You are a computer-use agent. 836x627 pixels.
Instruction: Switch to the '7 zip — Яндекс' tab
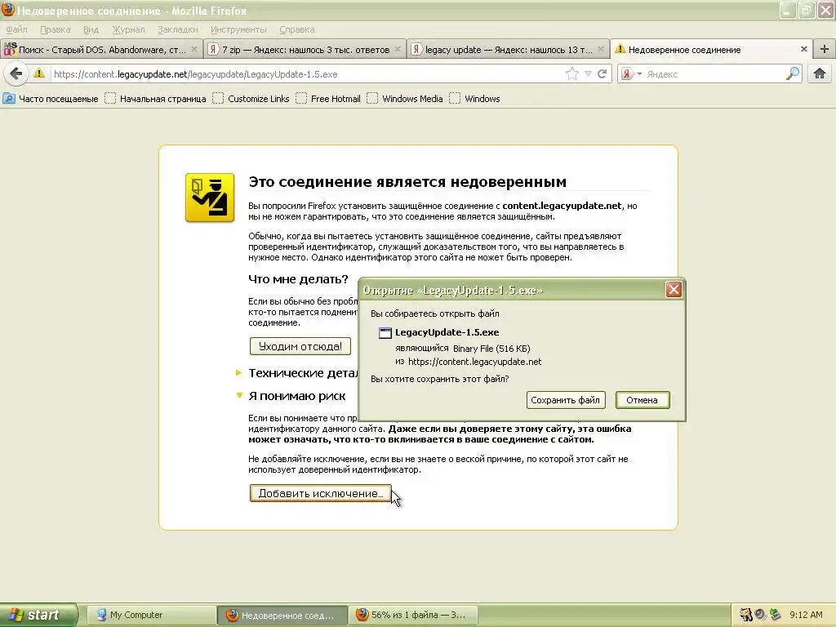click(305, 49)
